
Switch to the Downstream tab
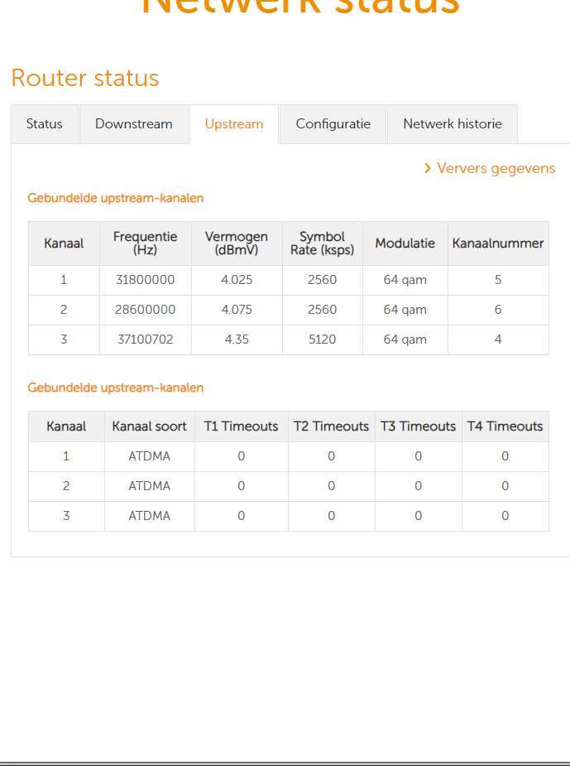pyautogui.click(x=134, y=124)
